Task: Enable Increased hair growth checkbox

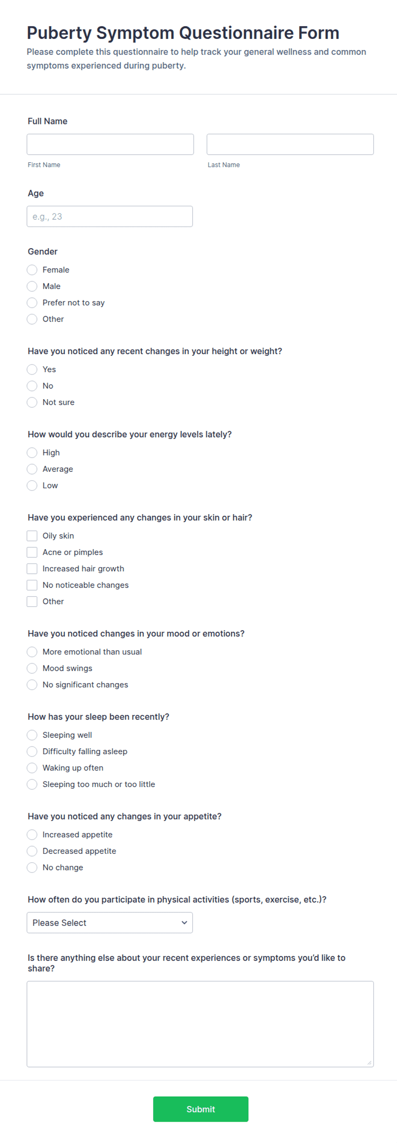Action: pos(32,568)
